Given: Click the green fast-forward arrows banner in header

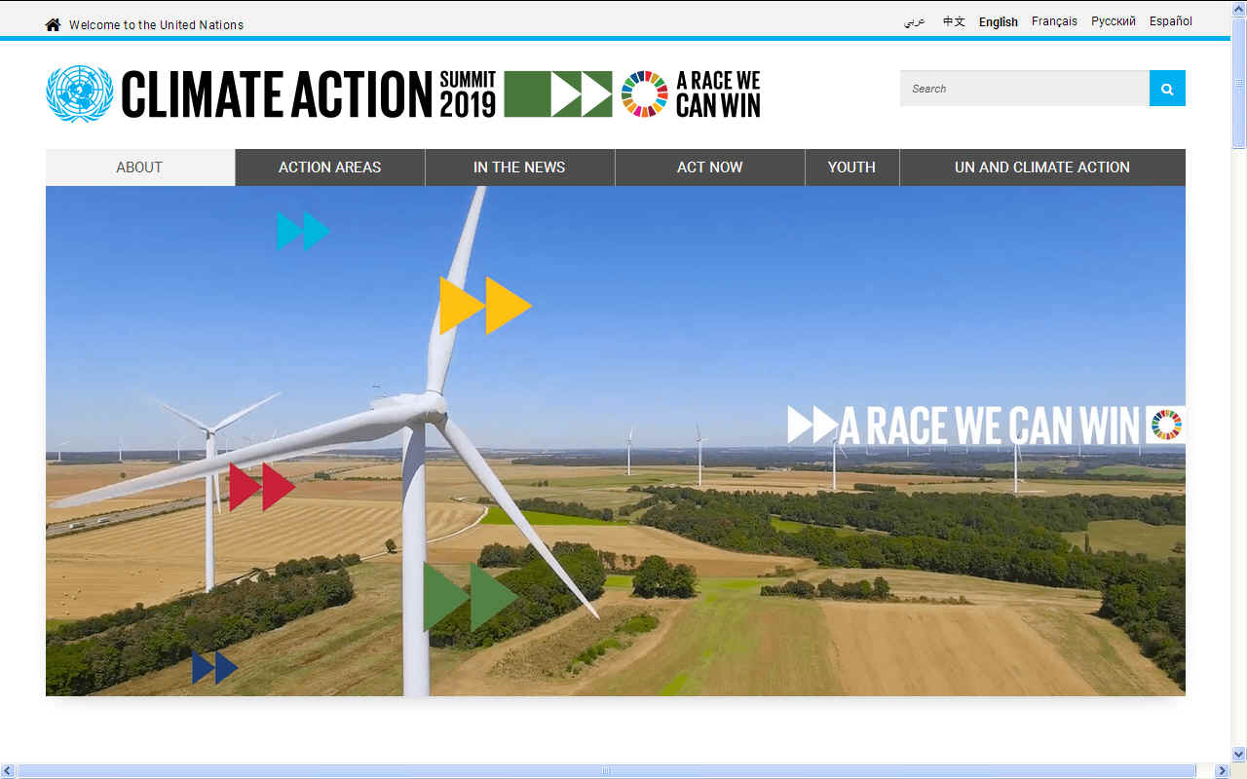Looking at the screenshot, I should tap(558, 93).
